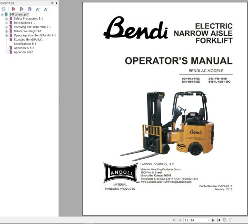This screenshot has width=248, height=224.
Task: Open Appendix A A-1 bookmark
Action: [x=24, y=48]
